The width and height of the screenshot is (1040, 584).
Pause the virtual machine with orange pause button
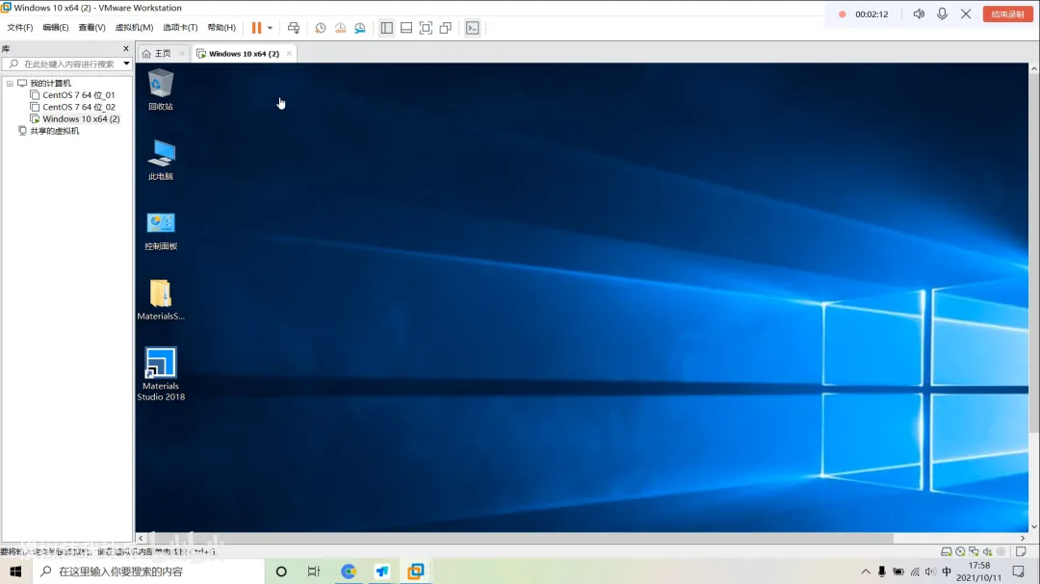257,28
